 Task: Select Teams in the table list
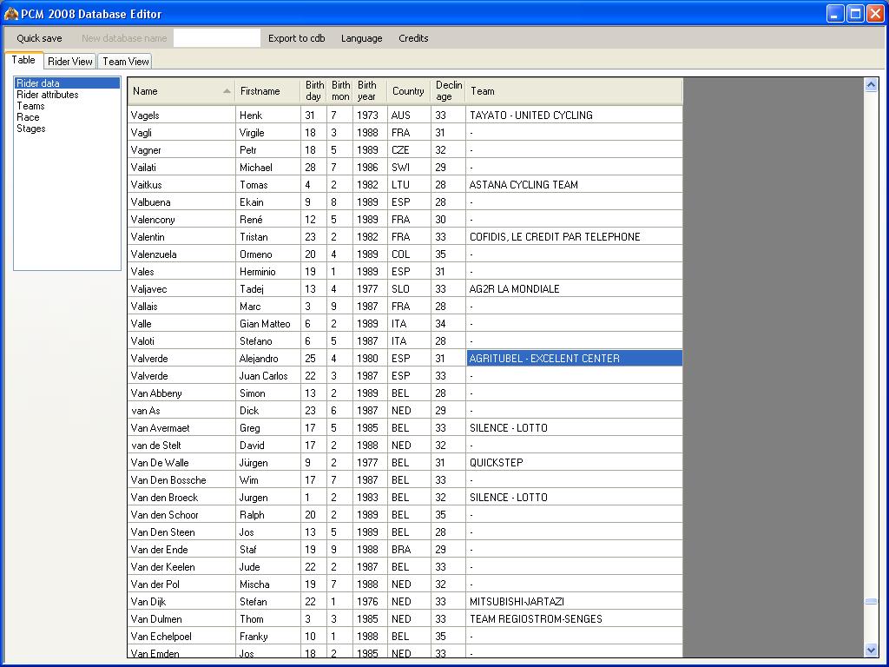(x=30, y=106)
